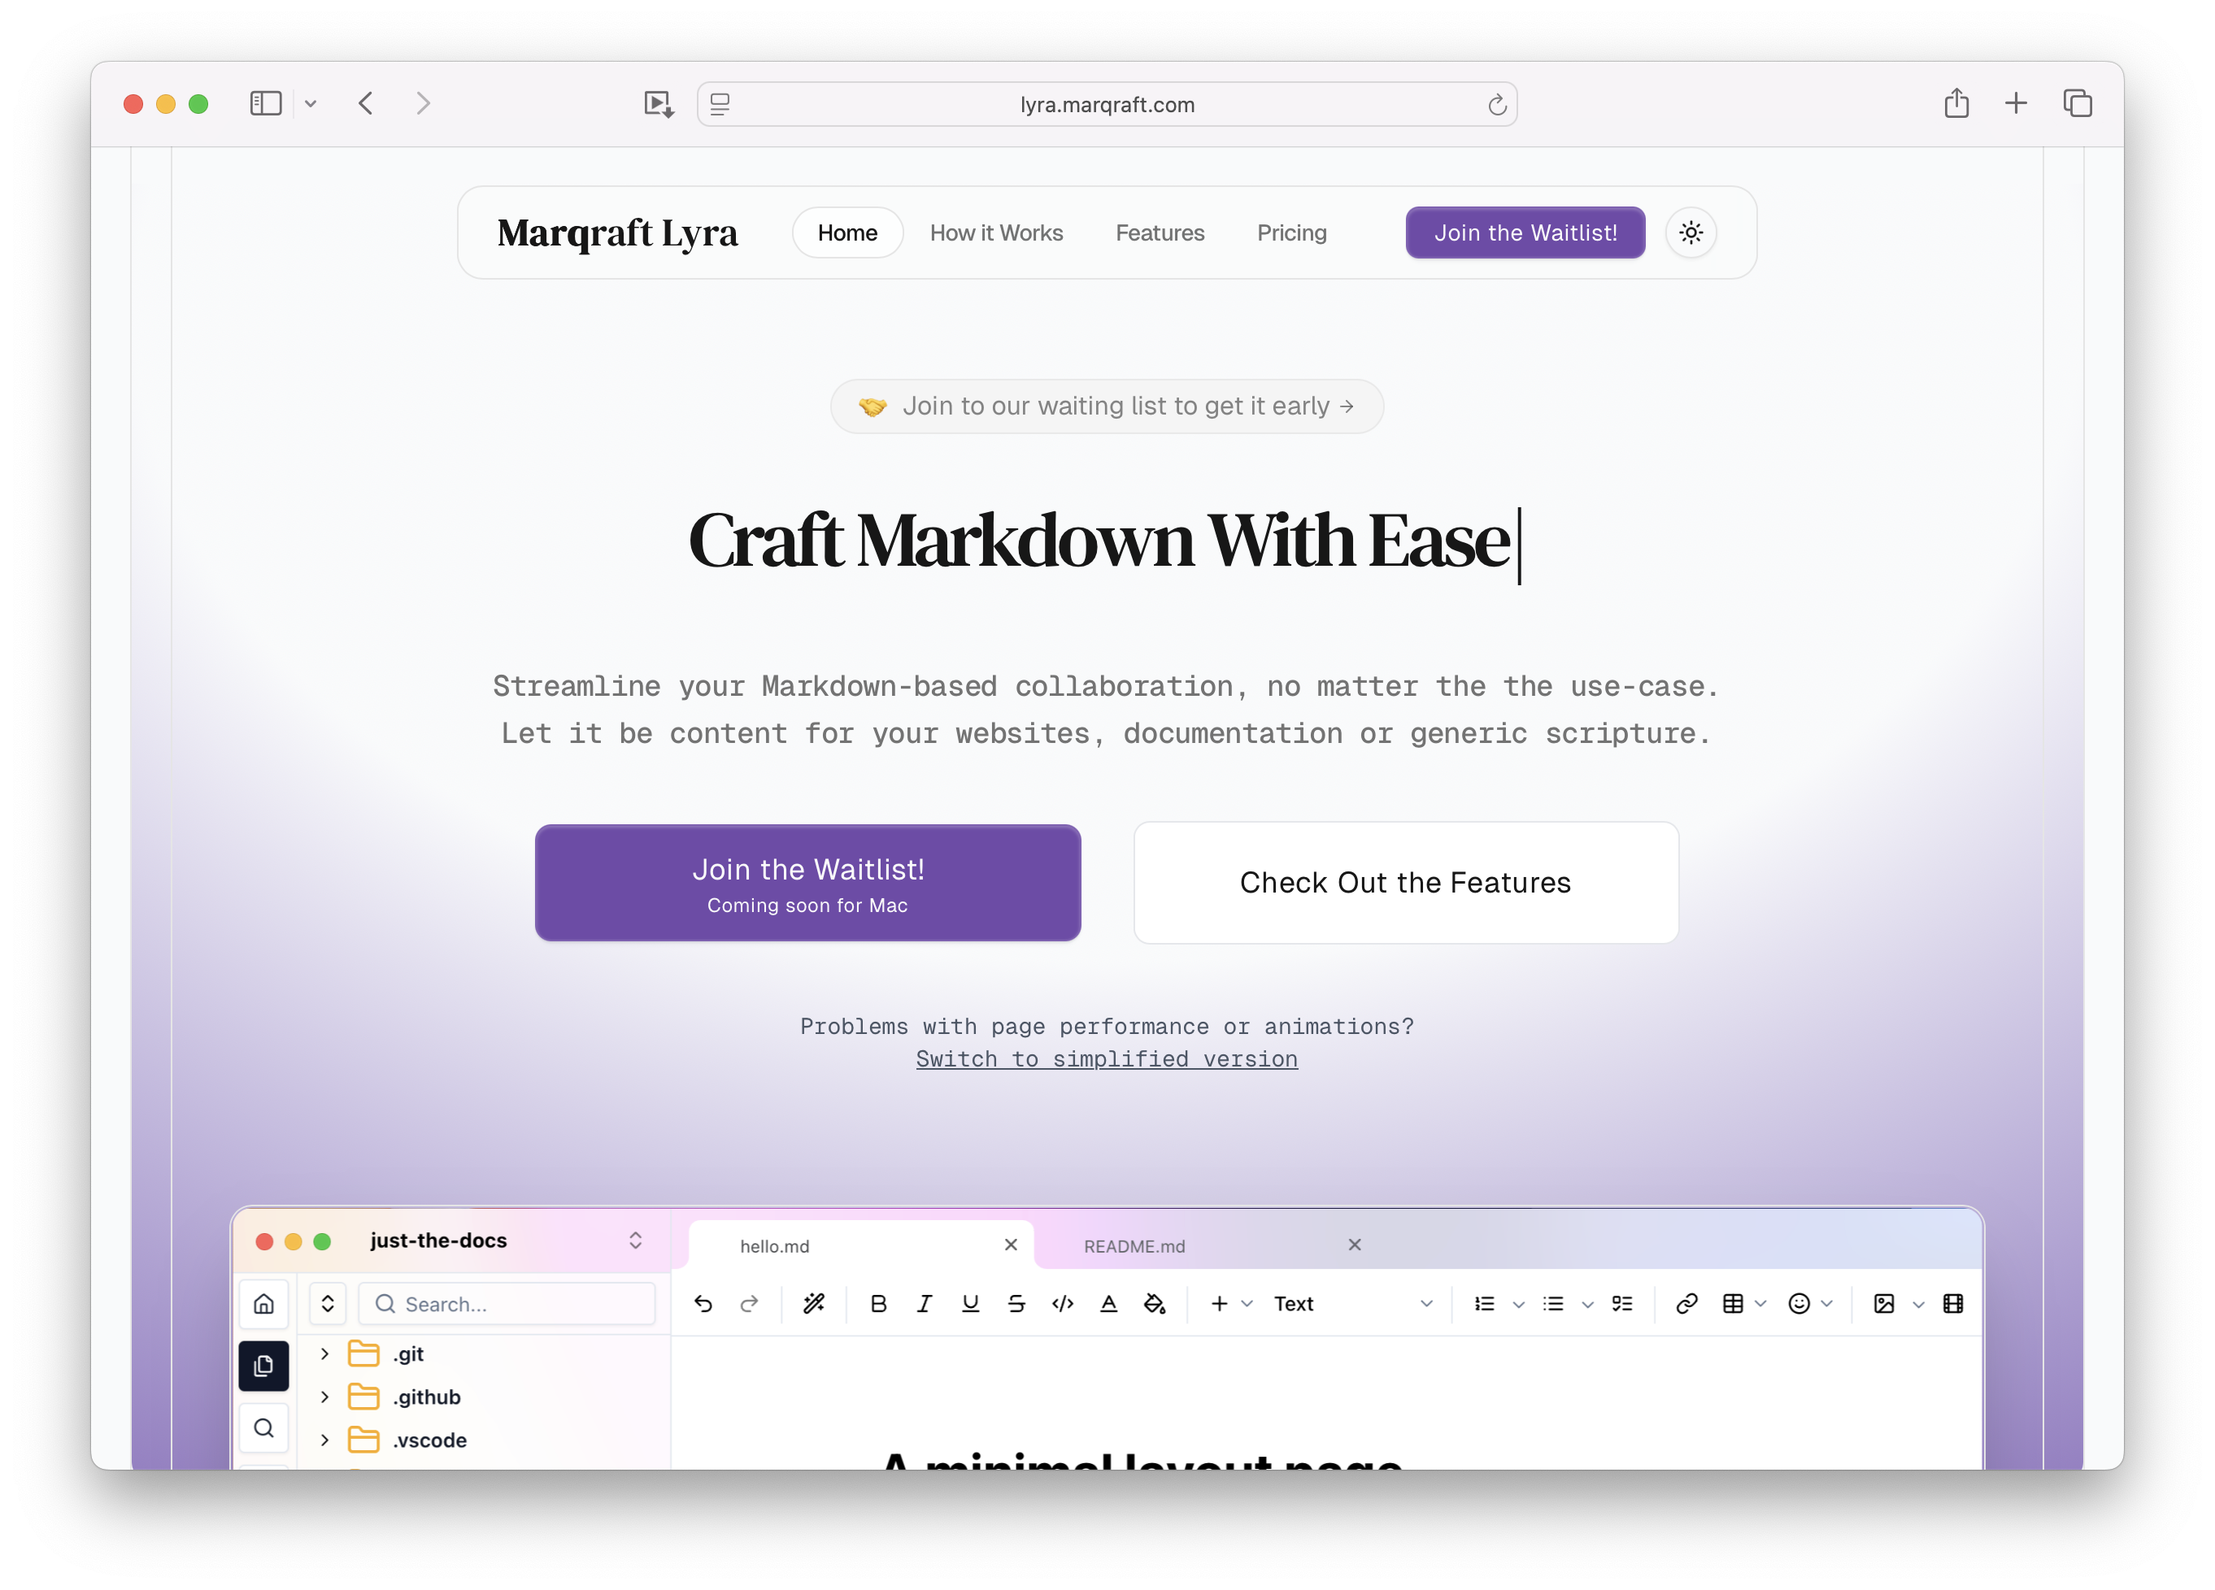This screenshot has height=1590, width=2215.
Task: Click the plus insert icon
Action: coord(1219,1304)
